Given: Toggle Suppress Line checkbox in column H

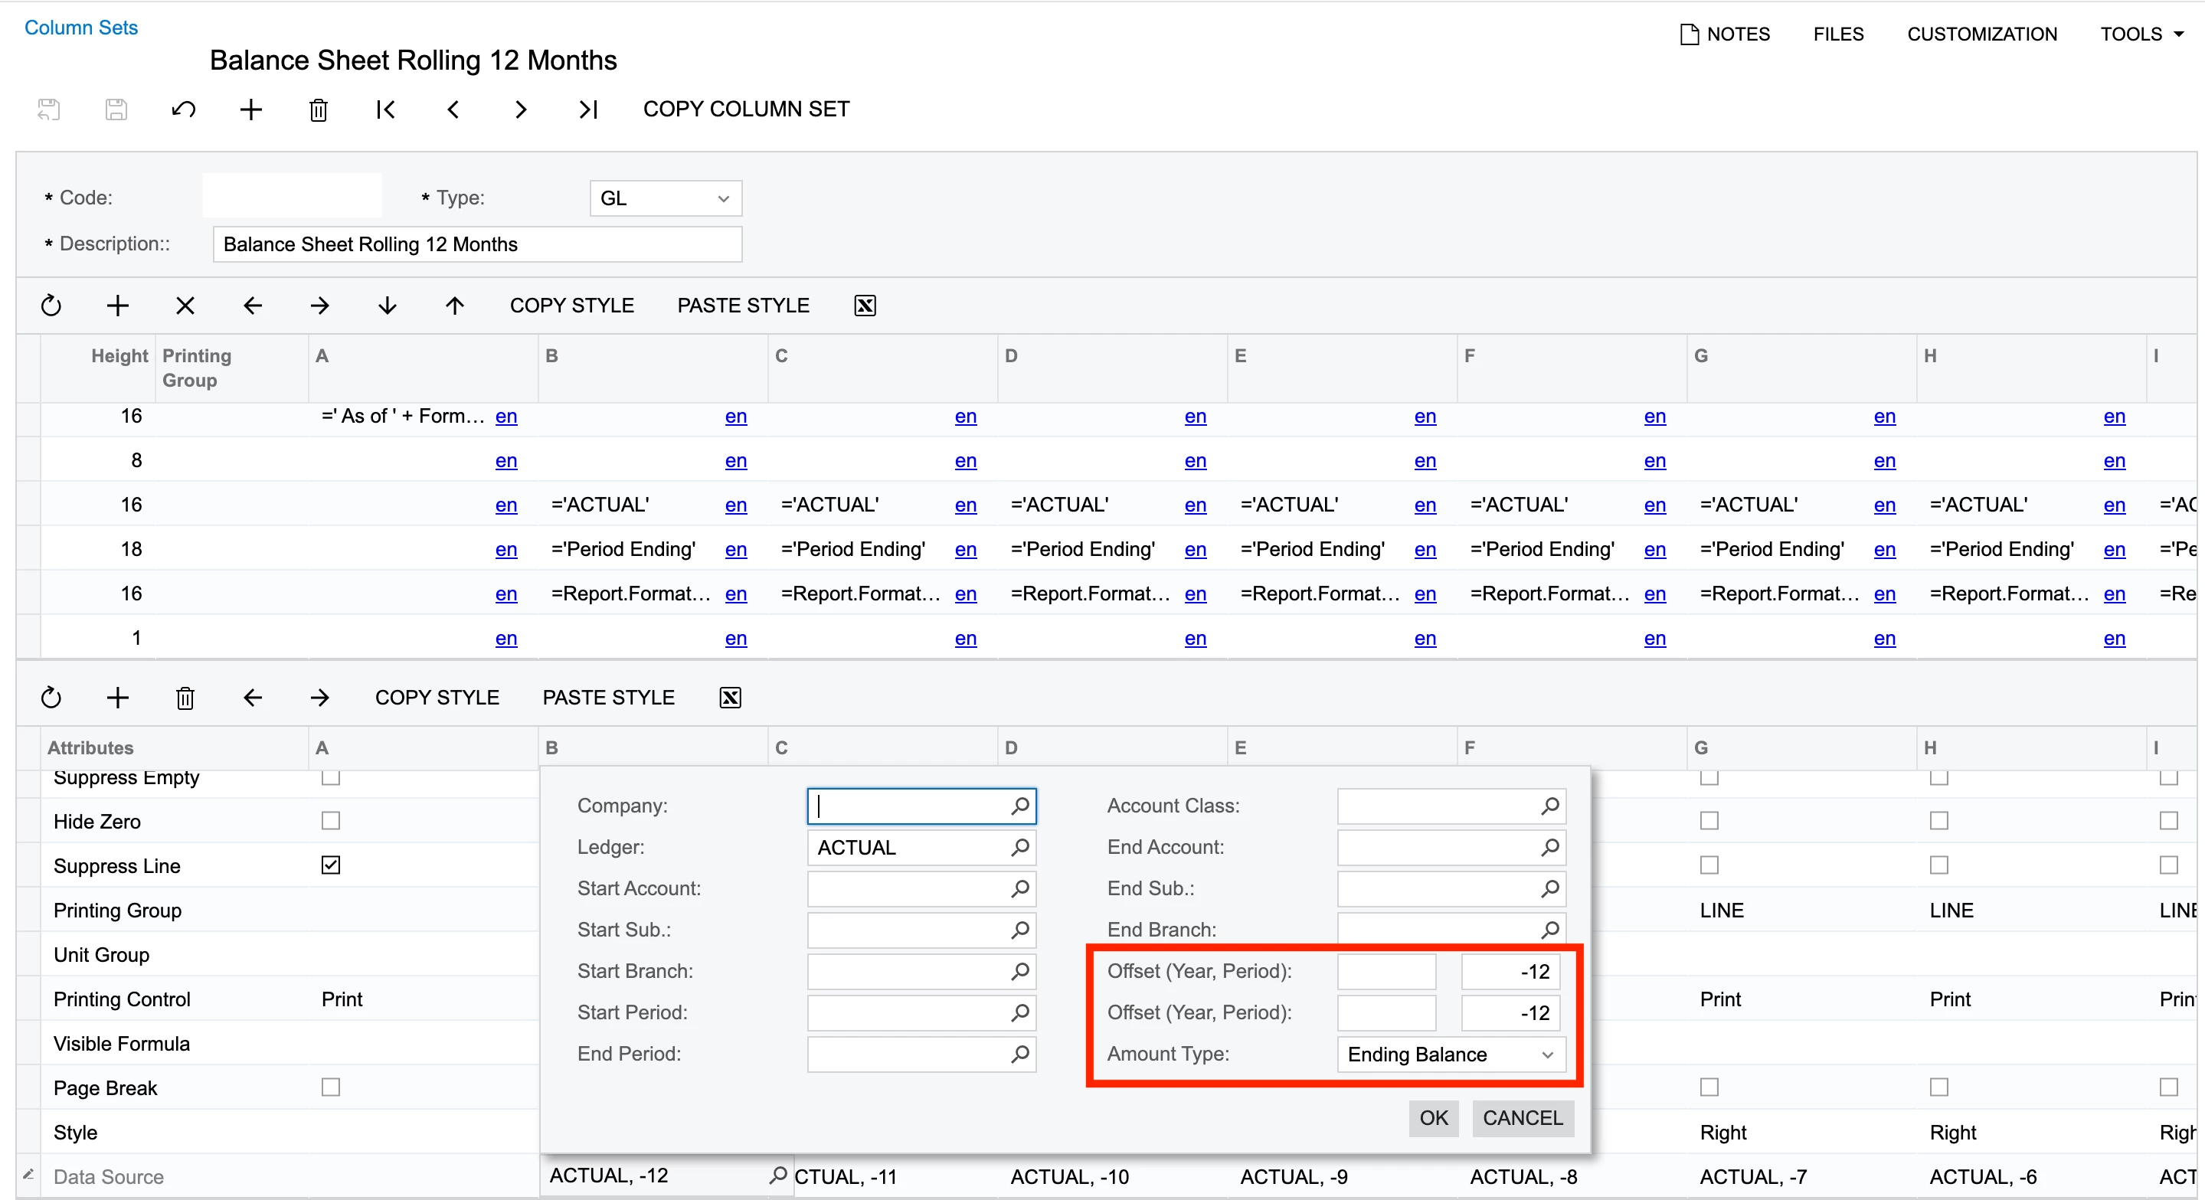Looking at the screenshot, I should tap(1938, 865).
